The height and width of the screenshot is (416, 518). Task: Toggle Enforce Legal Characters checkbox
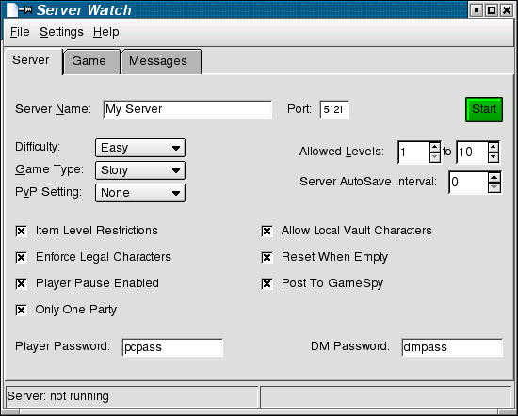21,257
